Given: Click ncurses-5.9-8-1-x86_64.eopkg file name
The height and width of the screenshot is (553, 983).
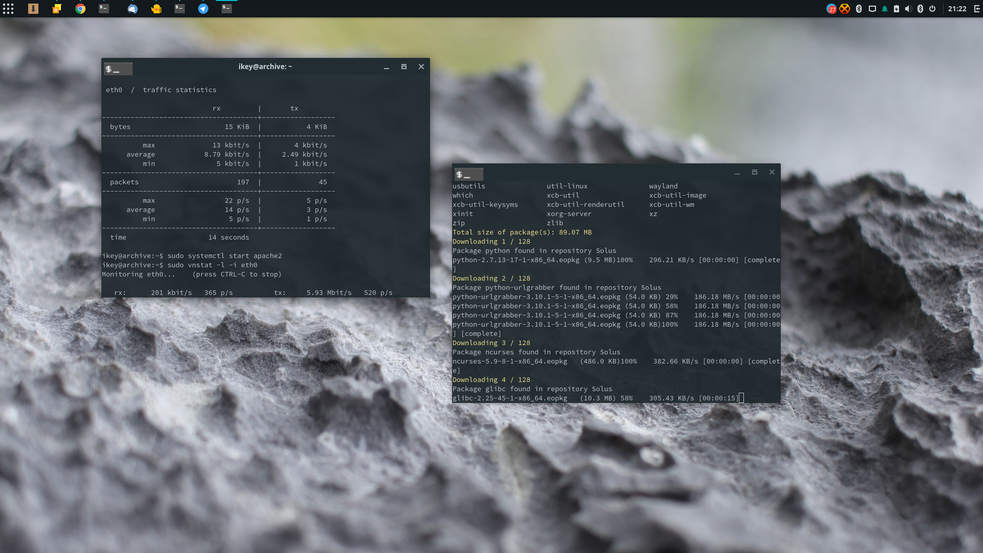Looking at the screenshot, I should coord(510,361).
